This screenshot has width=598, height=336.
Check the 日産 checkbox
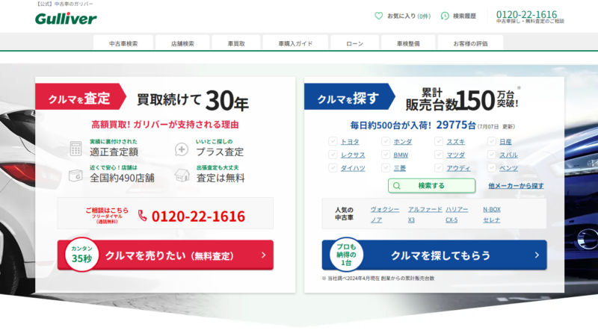(492, 141)
